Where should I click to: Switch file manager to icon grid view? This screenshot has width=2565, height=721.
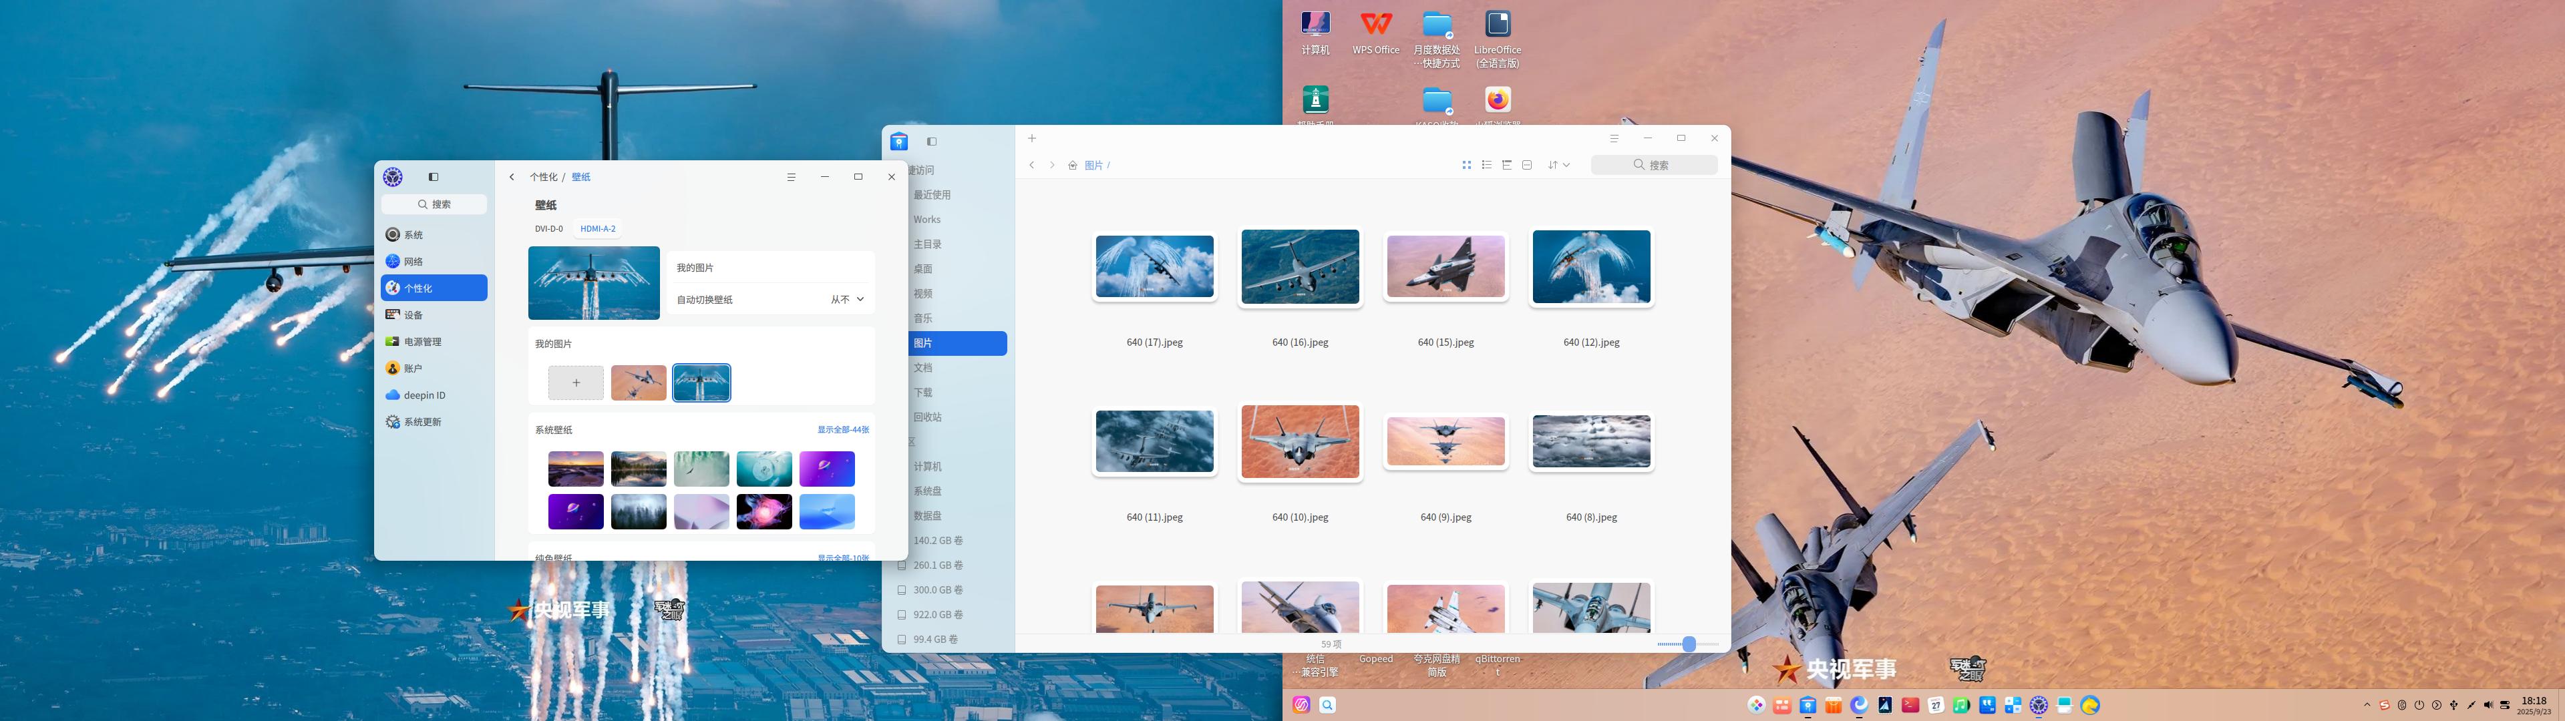click(x=1466, y=166)
